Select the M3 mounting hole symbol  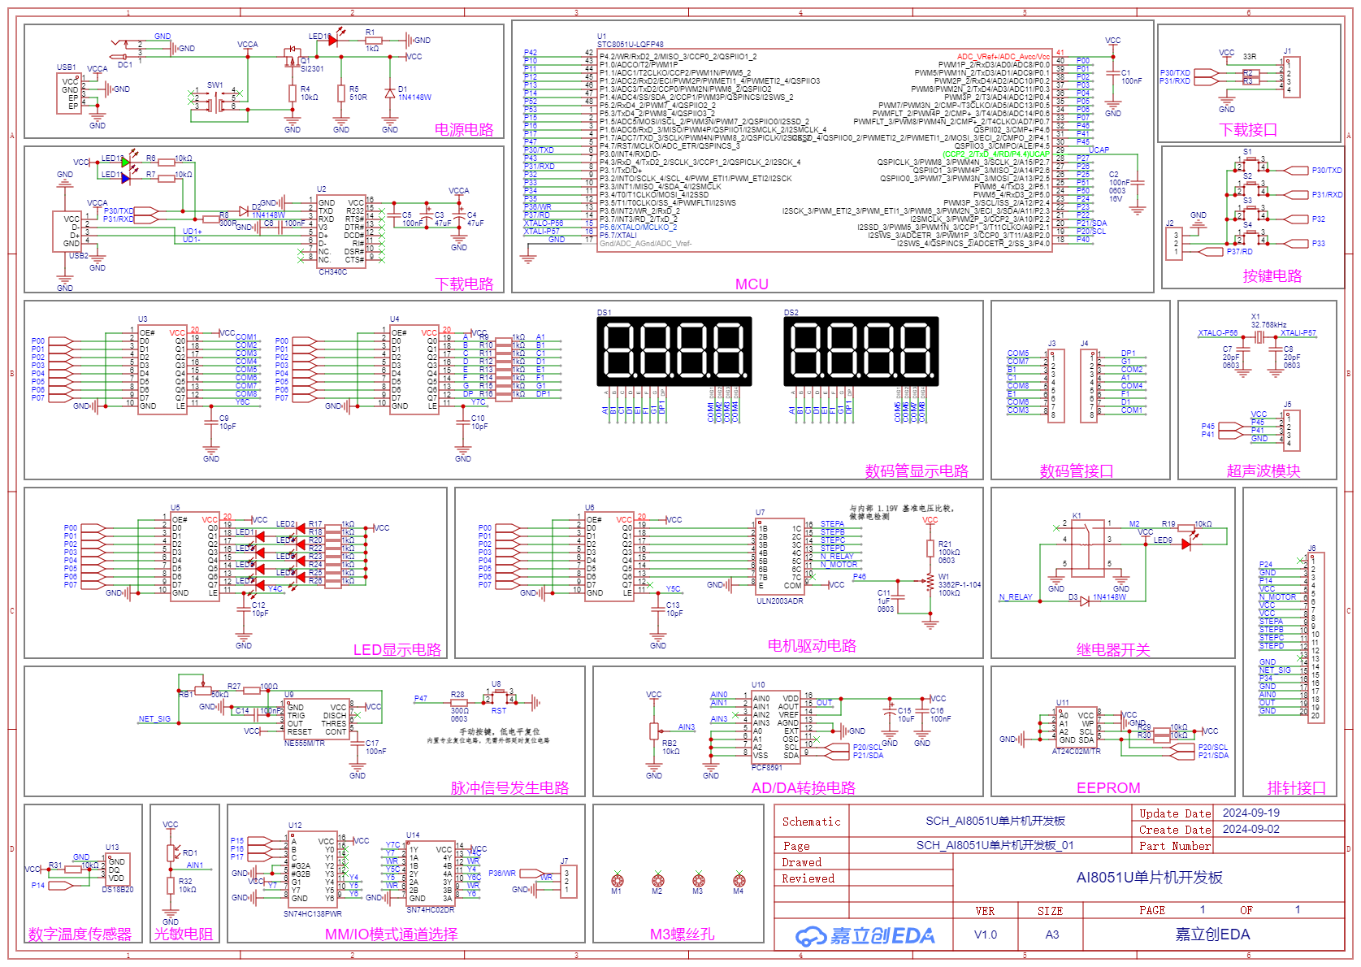click(x=698, y=880)
